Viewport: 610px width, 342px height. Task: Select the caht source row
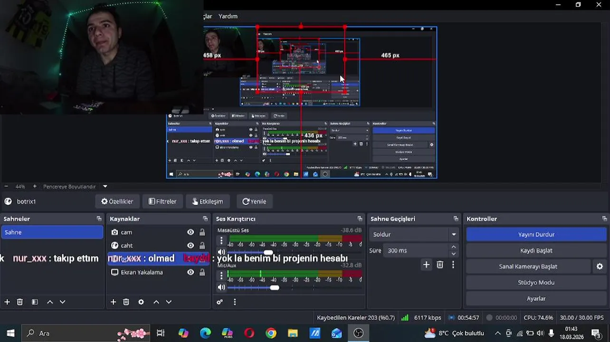pyautogui.click(x=158, y=246)
